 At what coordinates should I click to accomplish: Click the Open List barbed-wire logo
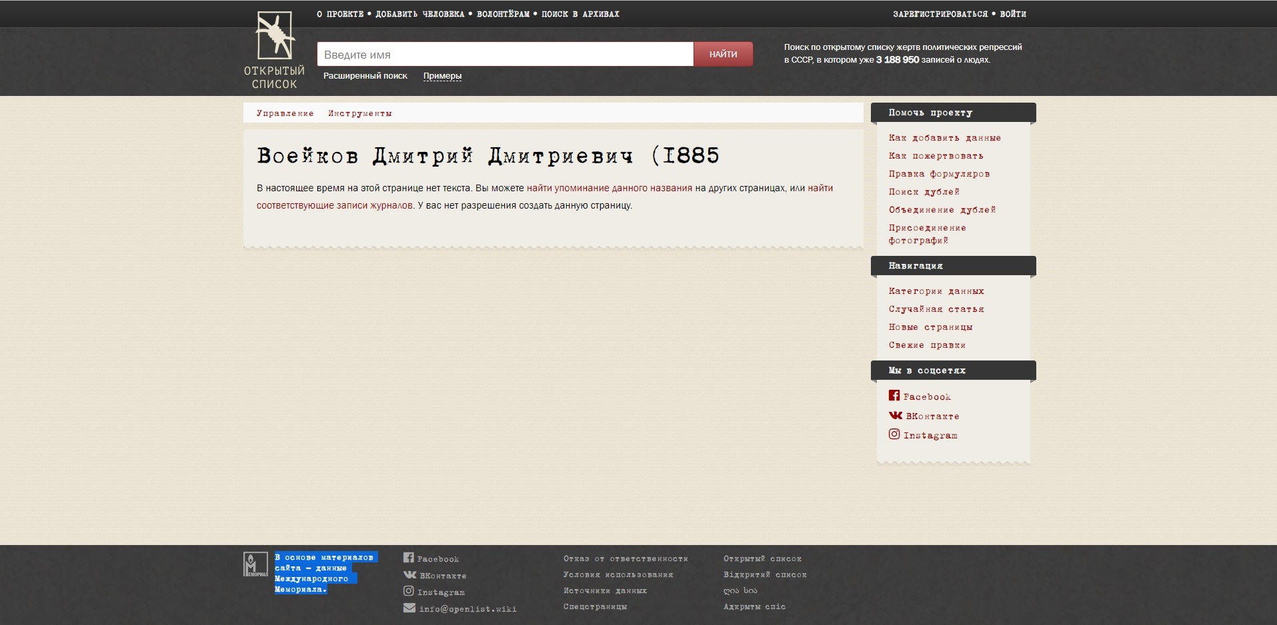(274, 37)
